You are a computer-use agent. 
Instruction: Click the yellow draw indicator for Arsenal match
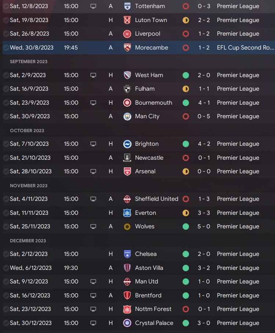[186, 171]
